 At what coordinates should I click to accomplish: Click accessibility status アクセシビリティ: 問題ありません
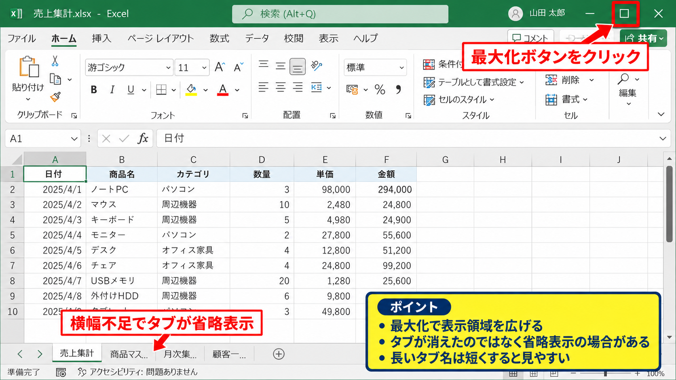click(137, 372)
